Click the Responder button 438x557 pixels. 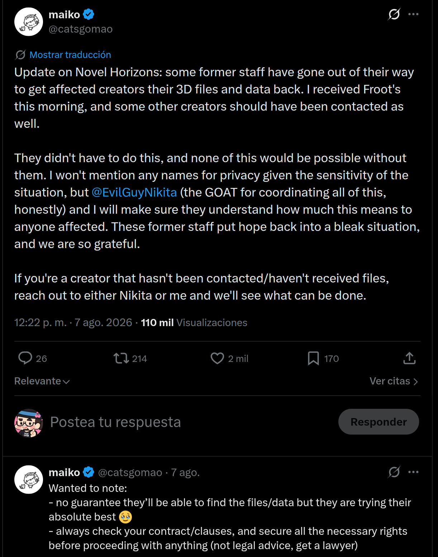pyautogui.click(x=379, y=422)
